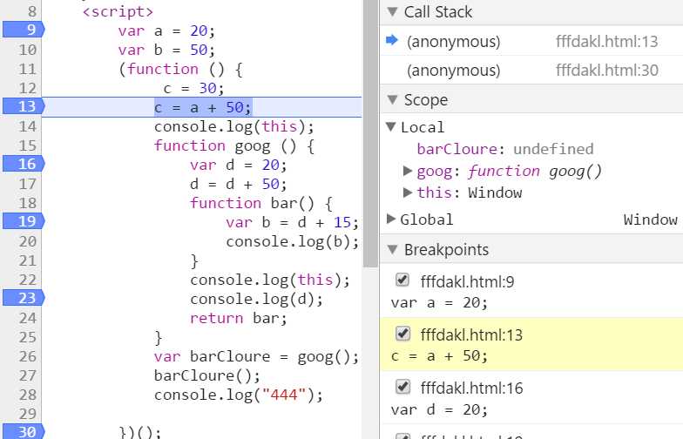Image resolution: width=683 pixels, height=439 pixels.
Task: Select (anonymous) frame at fffdakl.html:30
Action: (531, 70)
